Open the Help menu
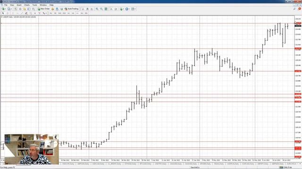The image size is (302, 169). [51, 5]
